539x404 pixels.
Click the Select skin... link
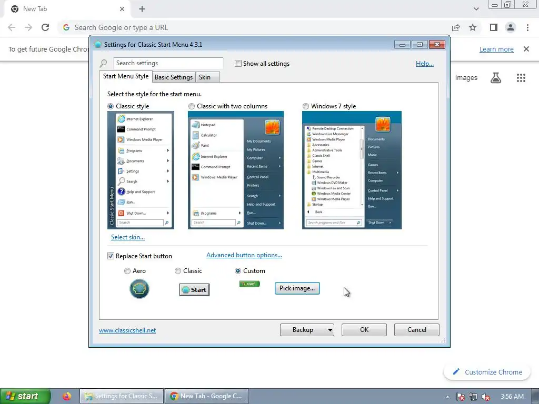tap(128, 237)
